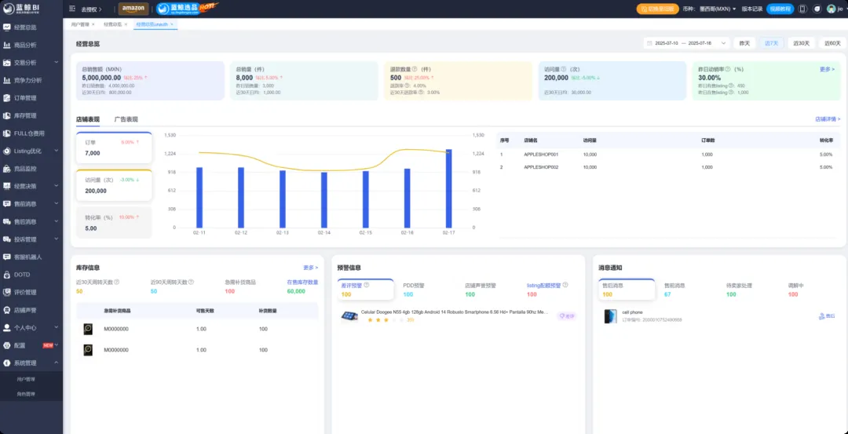Click the 差评 tag on the Doogee product
This screenshot has width=848, height=434.
coord(567,316)
